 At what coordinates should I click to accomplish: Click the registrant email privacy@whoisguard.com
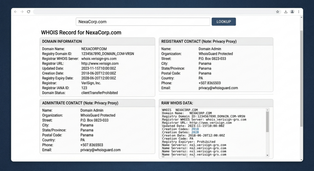tap(218, 88)
